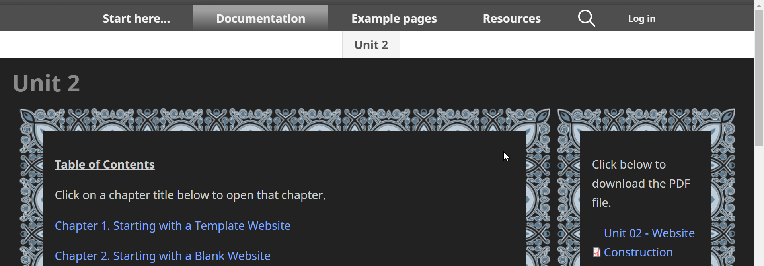Open the Start here... menu item
Screen dimensions: 764x266
[136, 18]
